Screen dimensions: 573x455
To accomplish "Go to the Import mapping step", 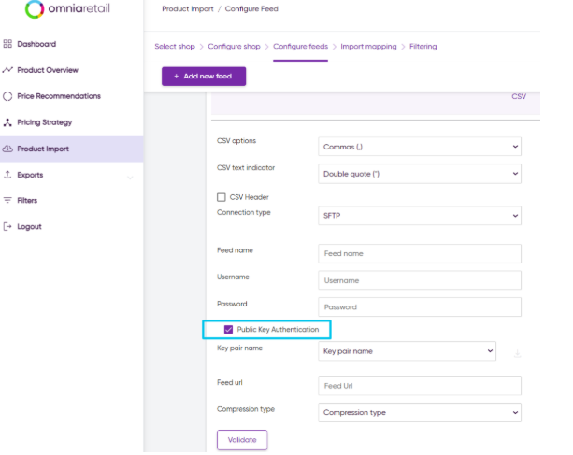I will pyautogui.click(x=368, y=47).
